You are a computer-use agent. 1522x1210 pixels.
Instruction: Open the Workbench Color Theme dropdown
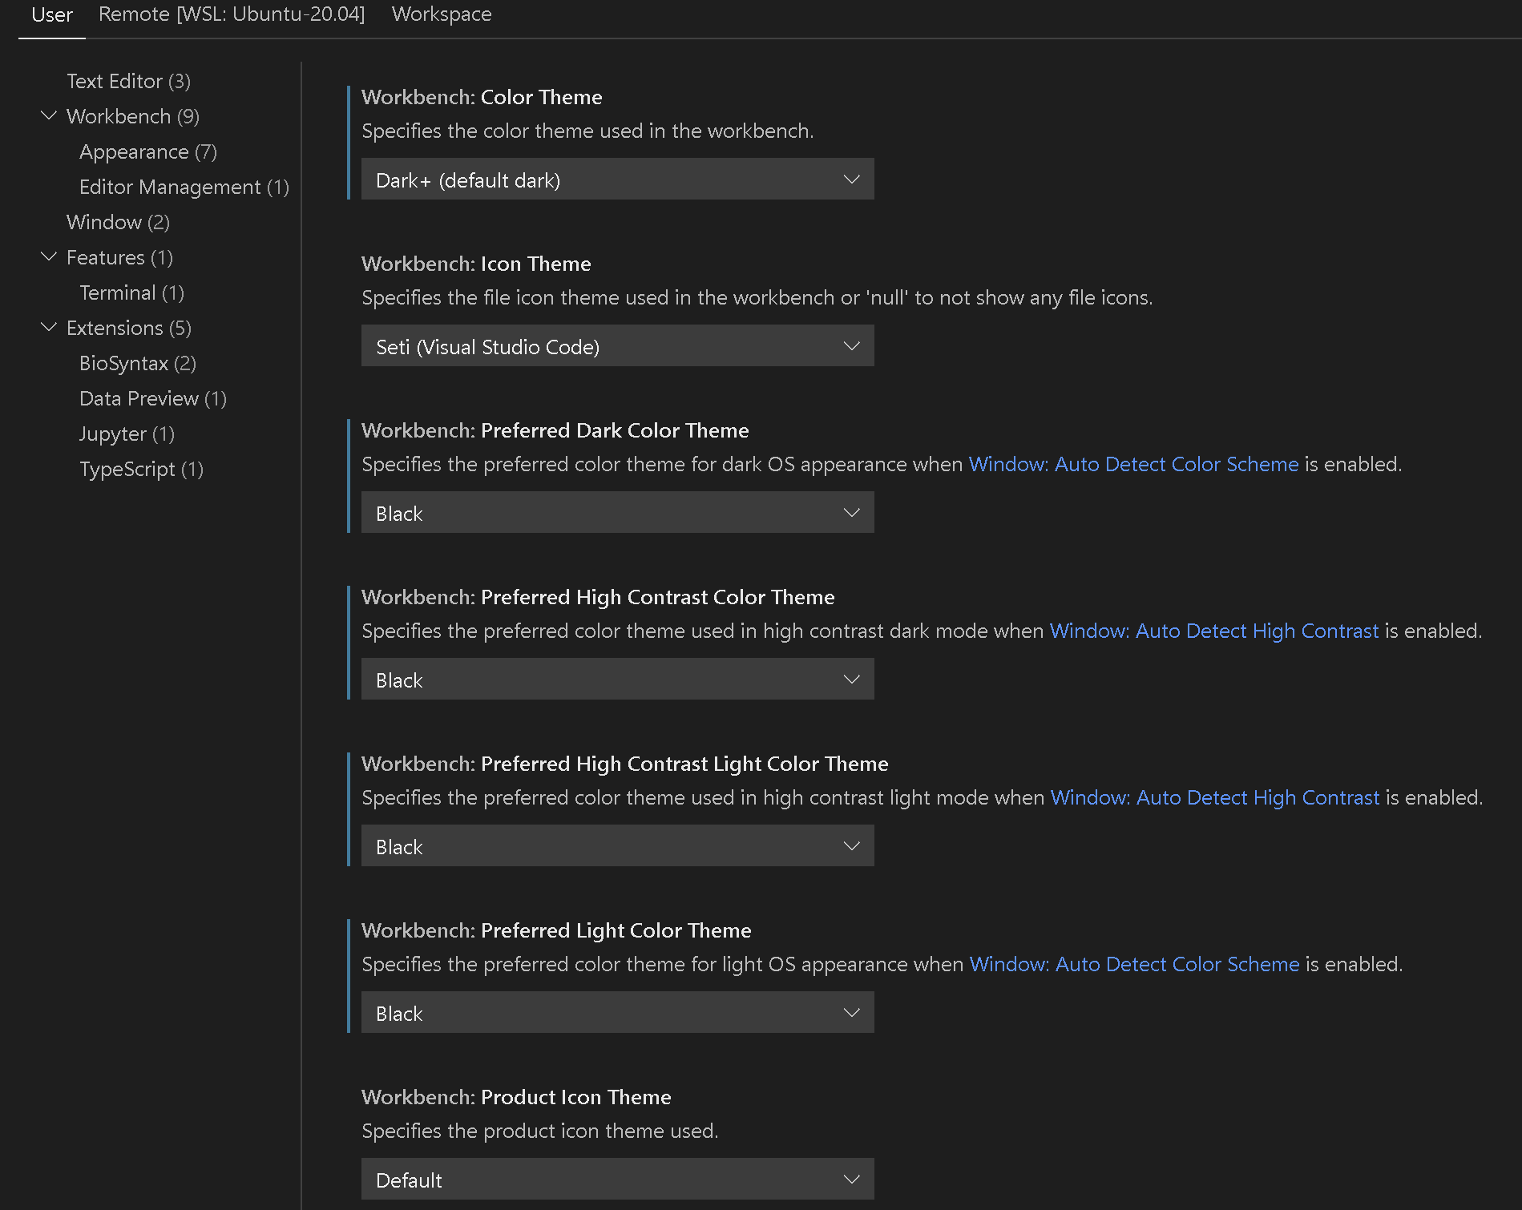pos(617,179)
